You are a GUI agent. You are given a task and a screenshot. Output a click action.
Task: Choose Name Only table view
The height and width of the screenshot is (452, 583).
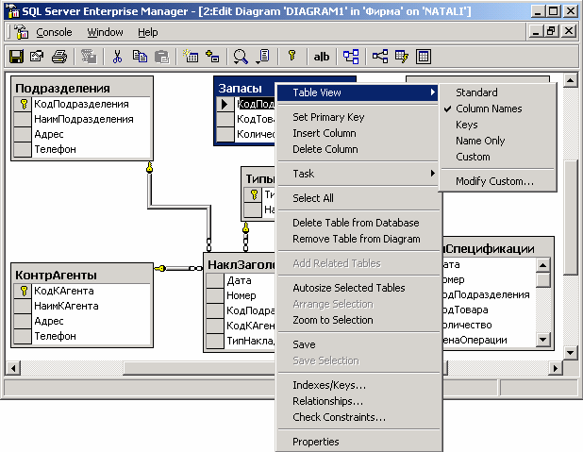[480, 141]
